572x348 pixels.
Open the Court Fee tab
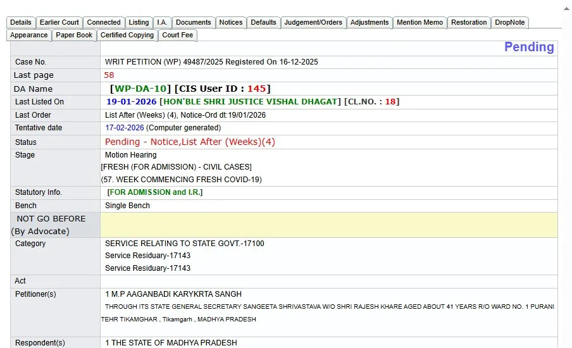(178, 35)
